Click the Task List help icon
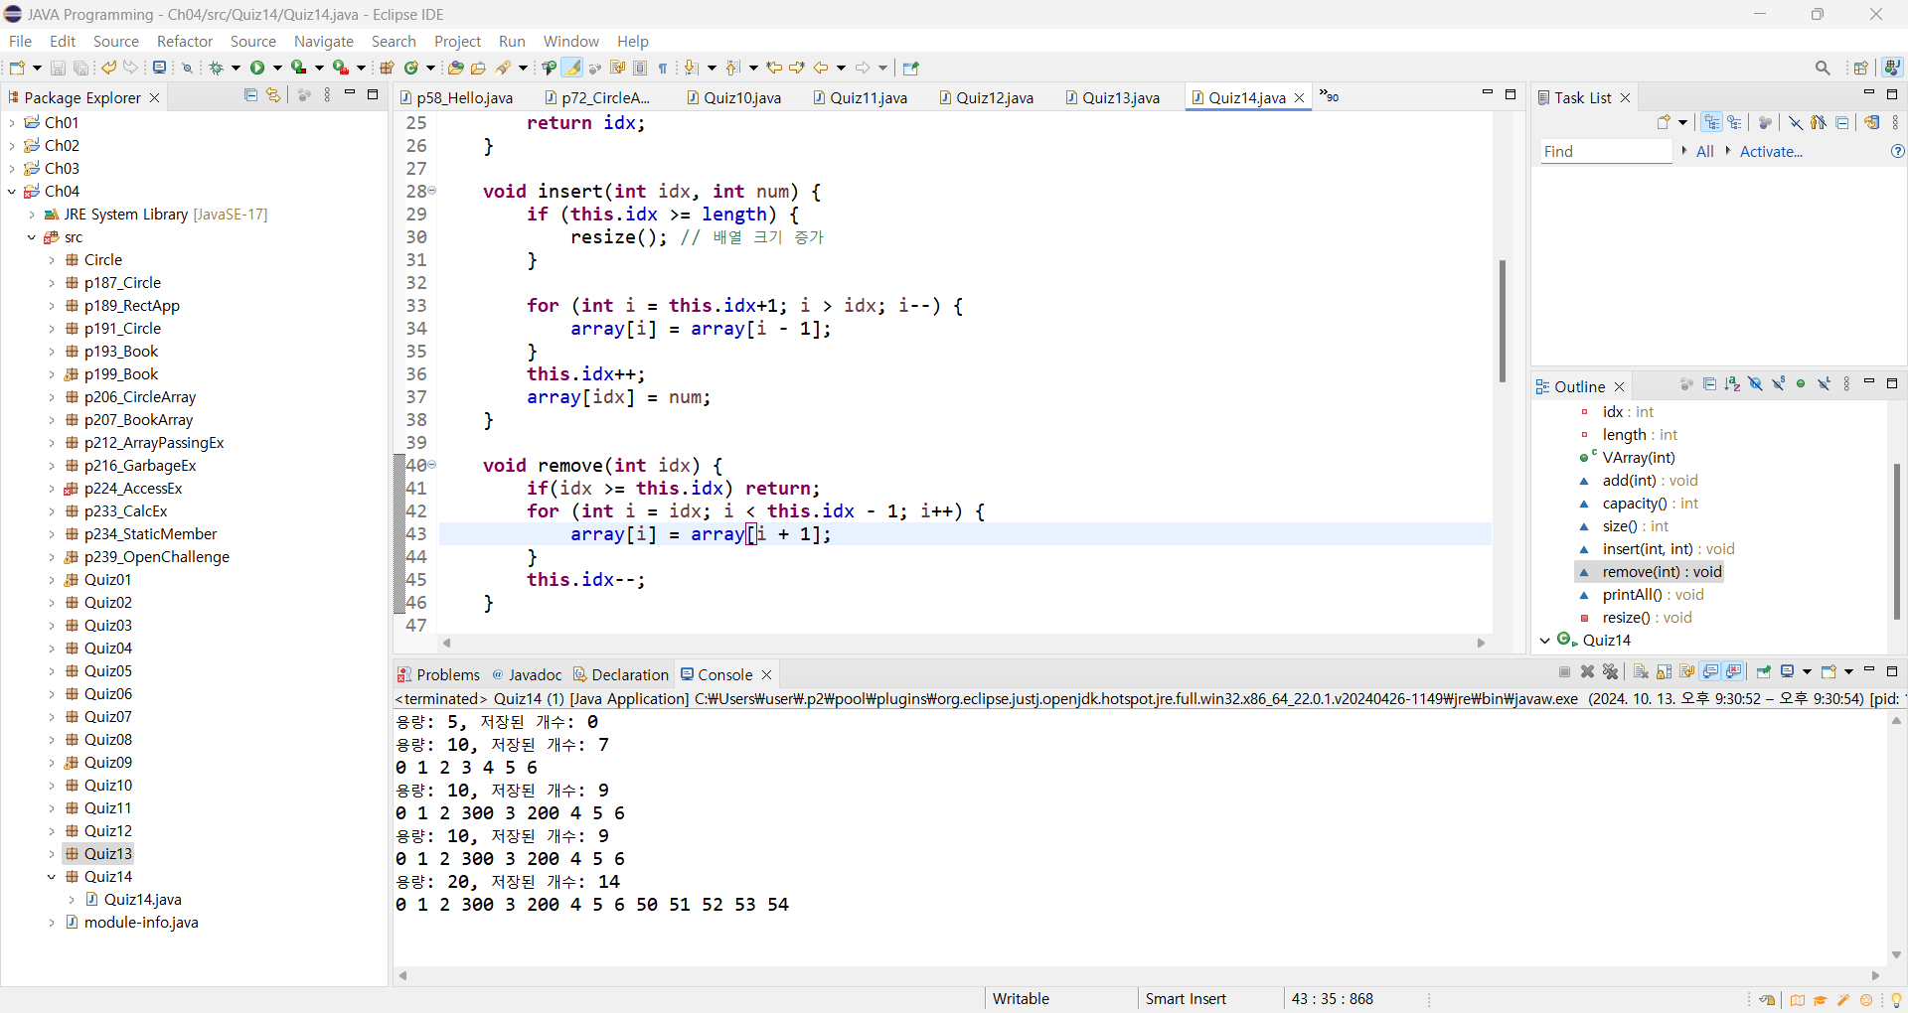 click(x=1897, y=151)
